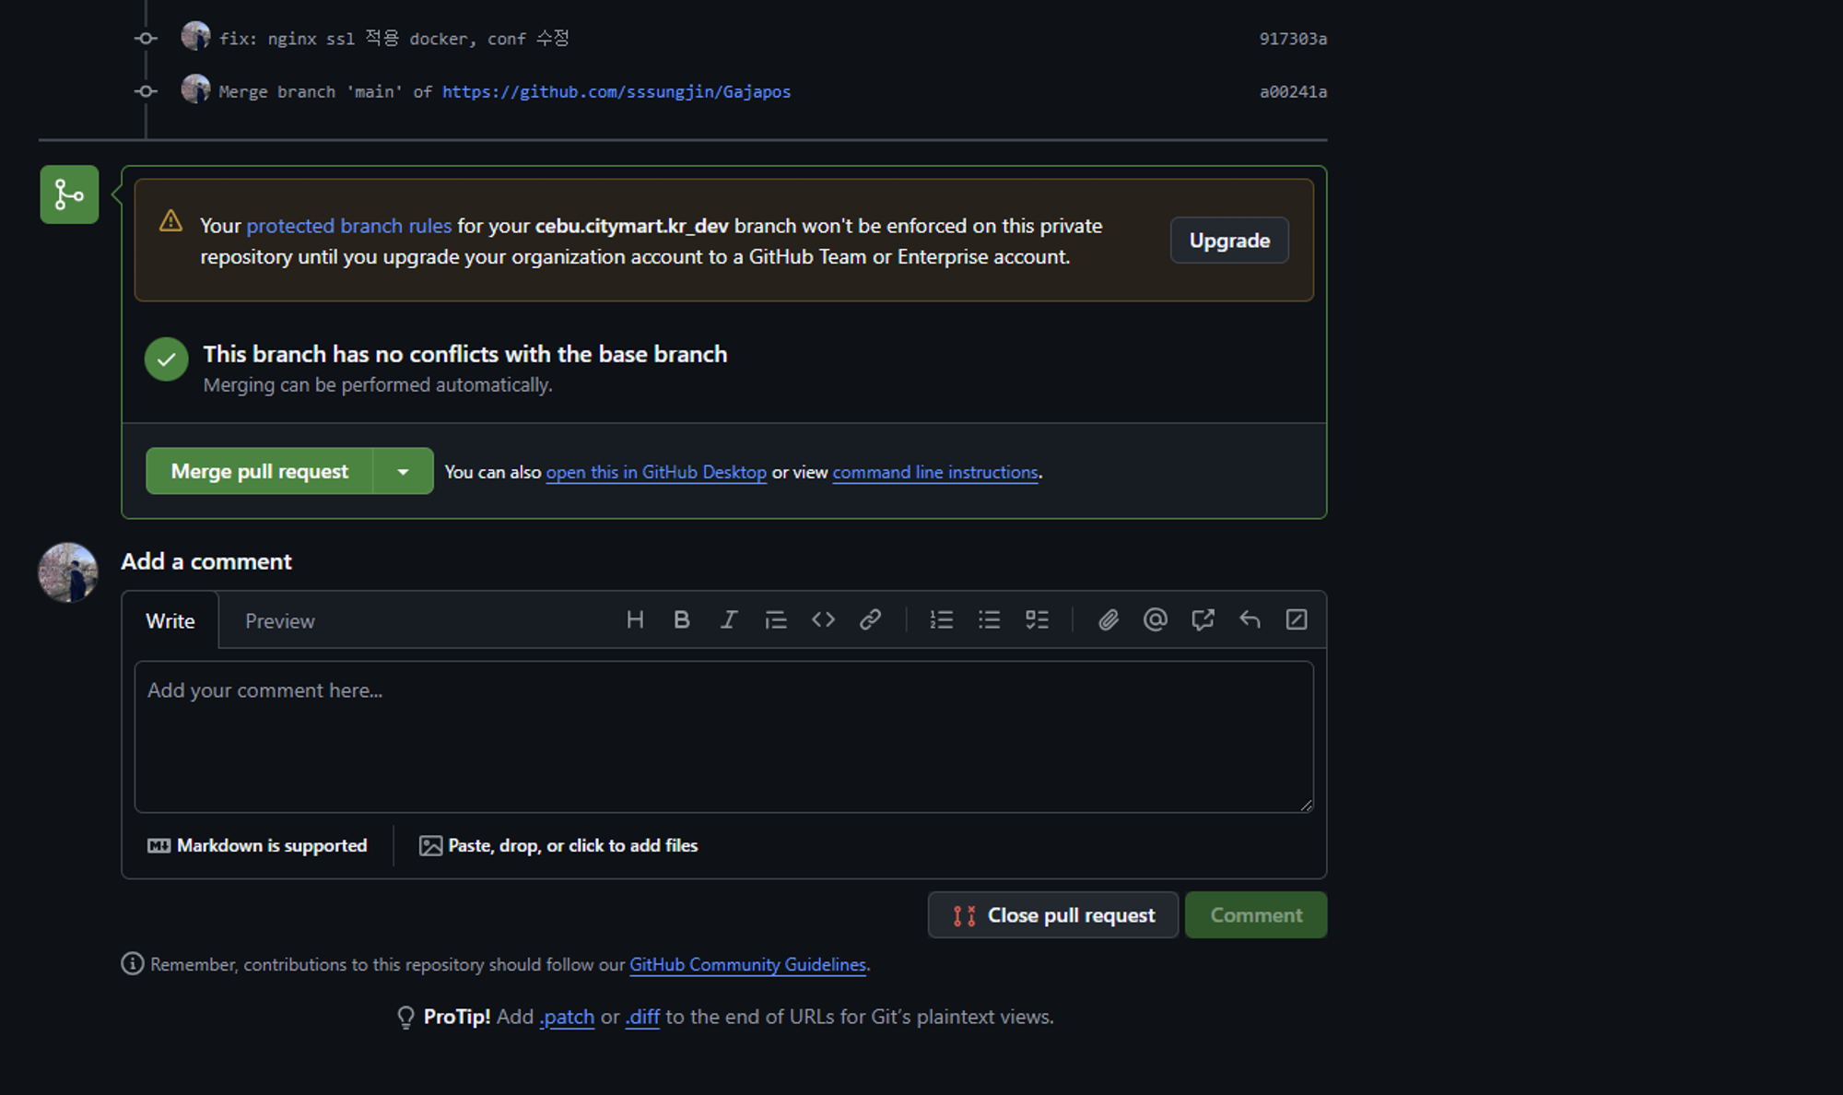Switch to the Preview tab
The width and height of the screenshot is (1843, 1095).
[x=279, y=621]
